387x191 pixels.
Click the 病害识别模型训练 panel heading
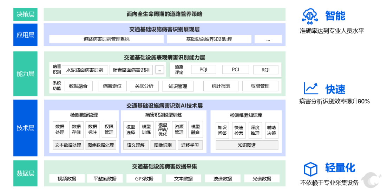point(164,115)
